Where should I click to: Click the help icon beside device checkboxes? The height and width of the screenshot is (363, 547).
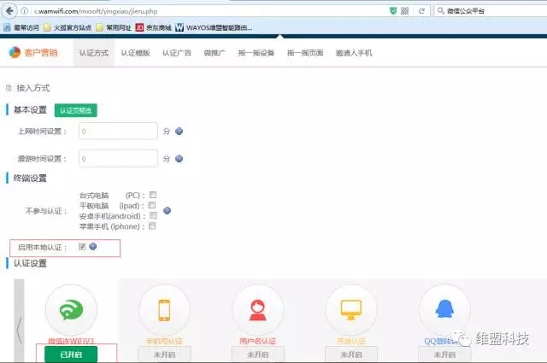tap(167, 210)
